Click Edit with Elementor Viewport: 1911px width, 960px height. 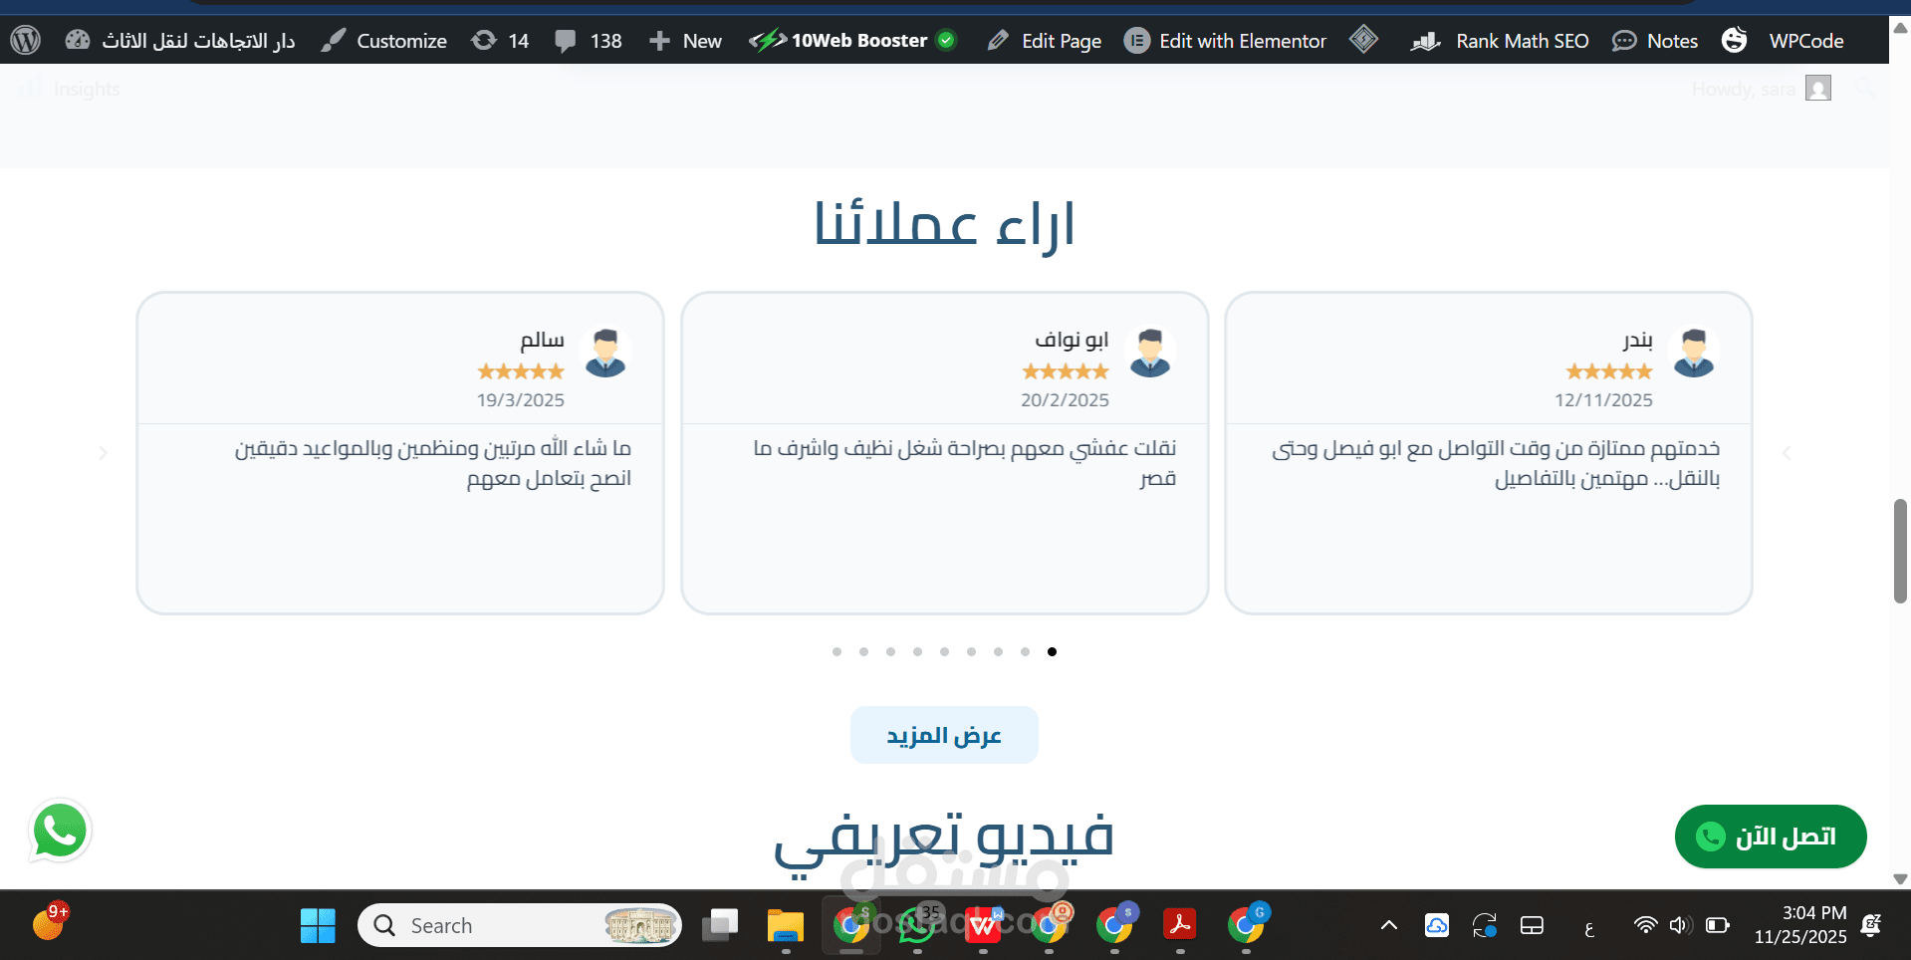pos(1226,41)
